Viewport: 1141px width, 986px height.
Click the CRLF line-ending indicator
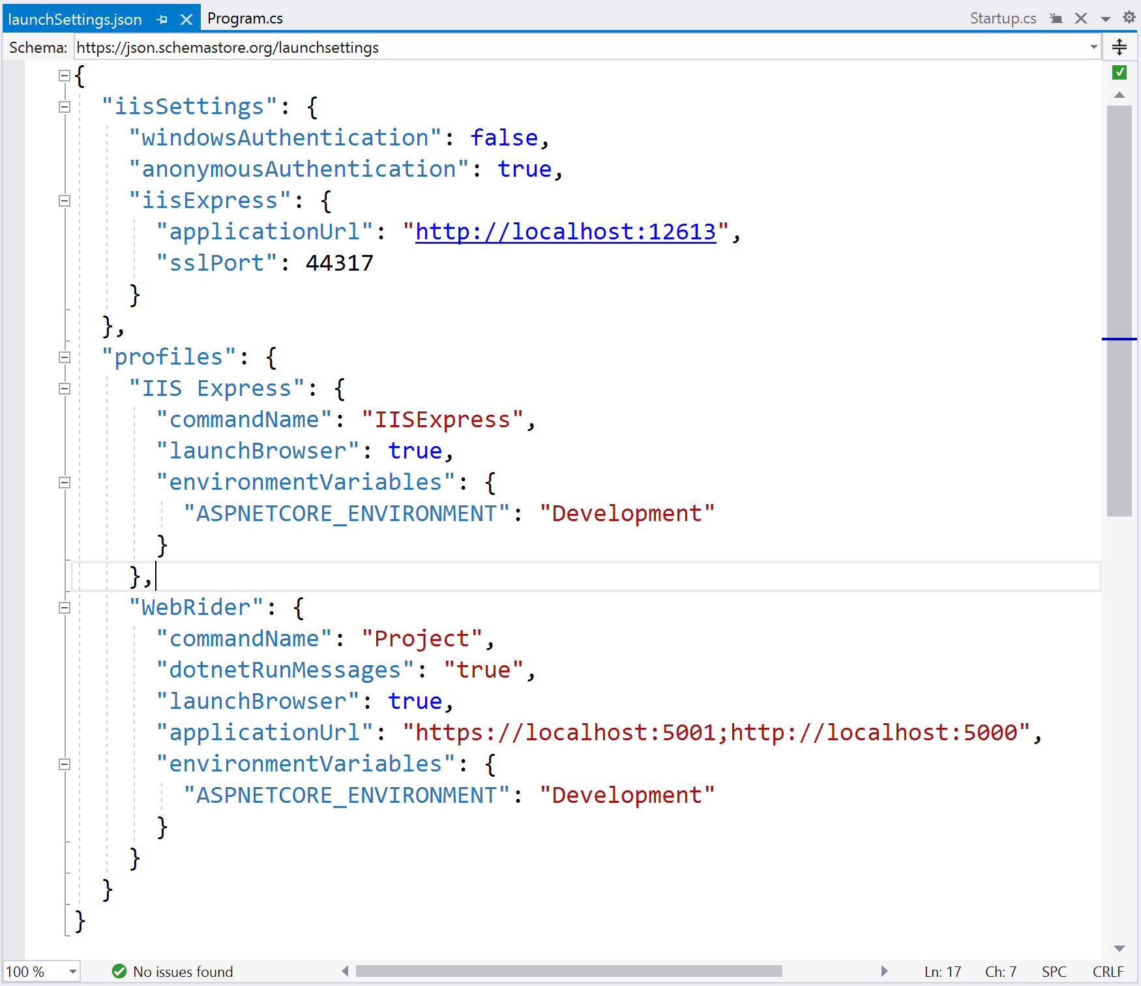(1108, 971)
